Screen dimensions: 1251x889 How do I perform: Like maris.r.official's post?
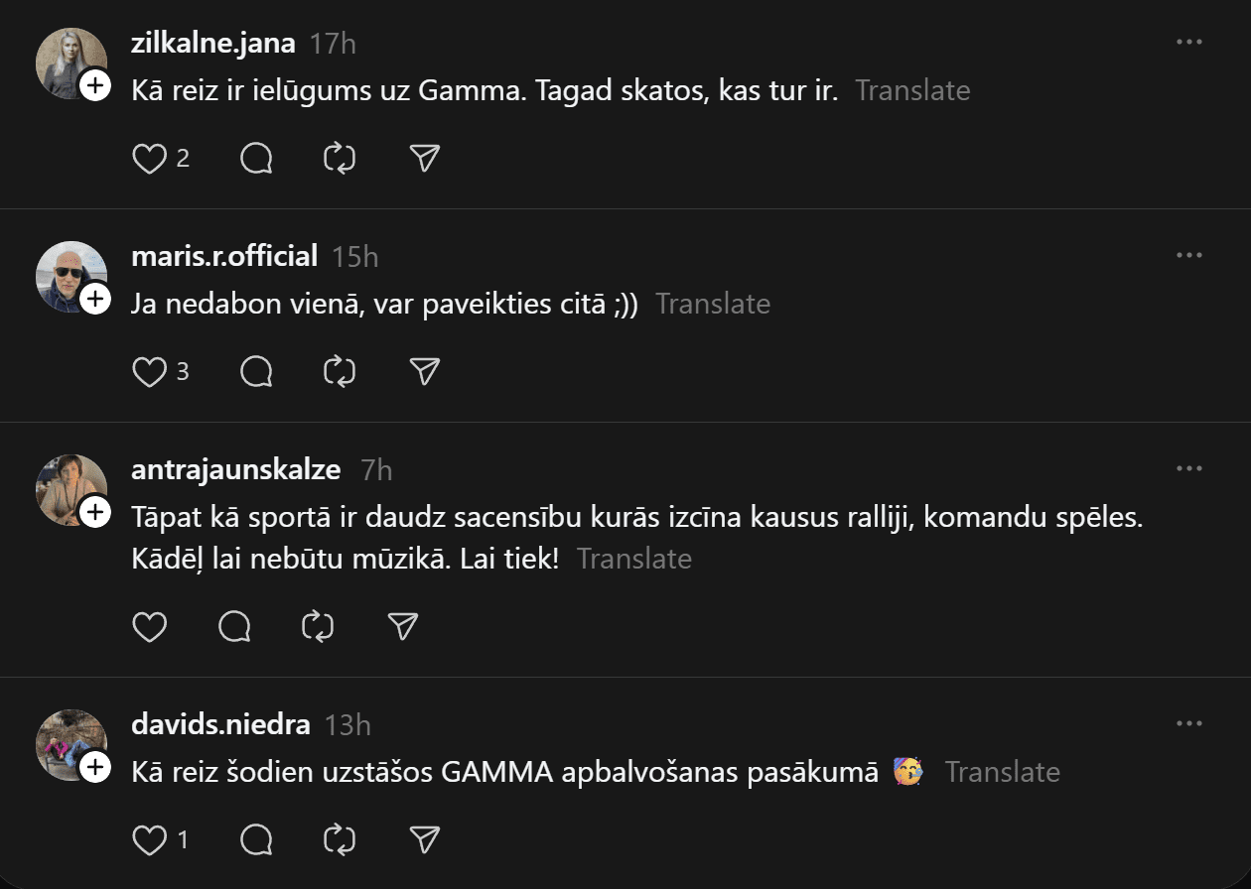pos(150,372)
